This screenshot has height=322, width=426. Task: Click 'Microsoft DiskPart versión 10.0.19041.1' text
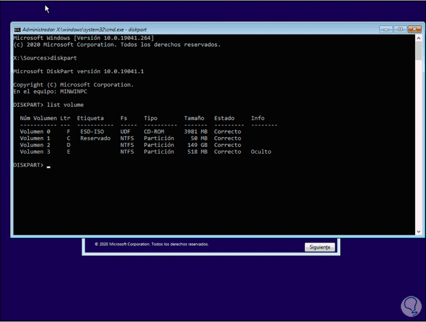coord(78,71)
